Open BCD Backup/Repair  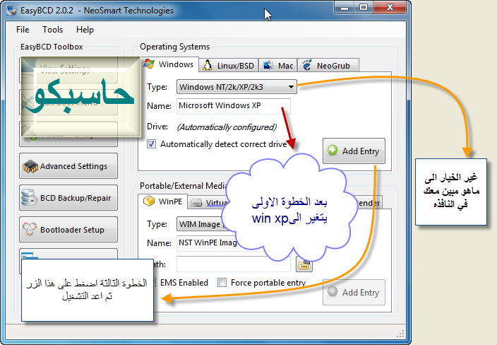[x=68, y=198]
